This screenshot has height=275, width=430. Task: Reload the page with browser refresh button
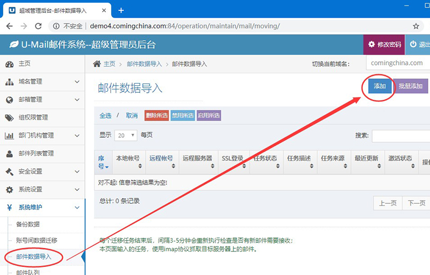pyautogui.click(x=38, y=26)
